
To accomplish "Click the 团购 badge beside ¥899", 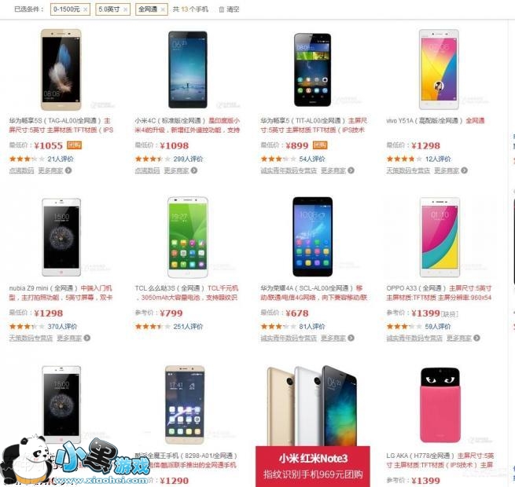I will click(x=320, y=145).
